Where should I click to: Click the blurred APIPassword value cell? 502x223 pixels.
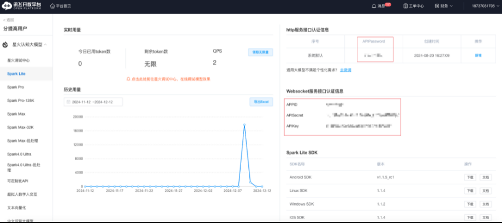pyautogui.click(x=374, y=55)
